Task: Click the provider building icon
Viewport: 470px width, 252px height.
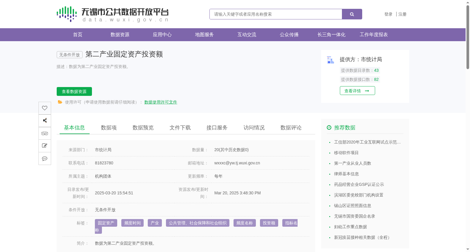Action: [330, 60]
